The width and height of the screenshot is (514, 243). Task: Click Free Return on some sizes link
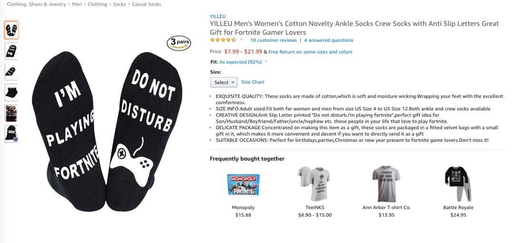click(310, 52)
